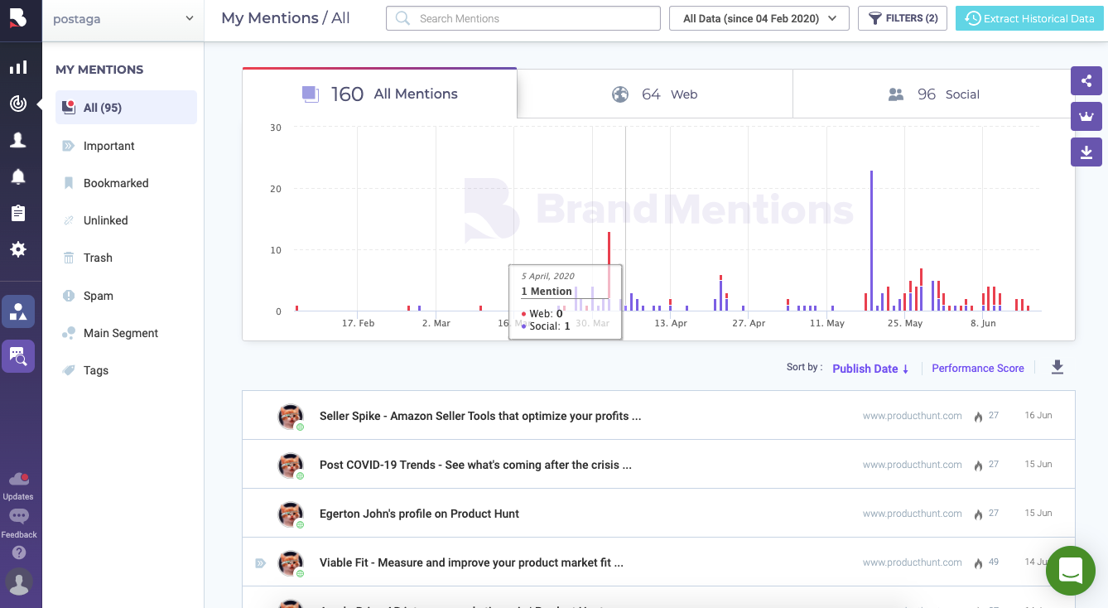The width and height of the screenshot is (1108, 608).
Task: Switch to the Social mentions tab
Action: 931,94
